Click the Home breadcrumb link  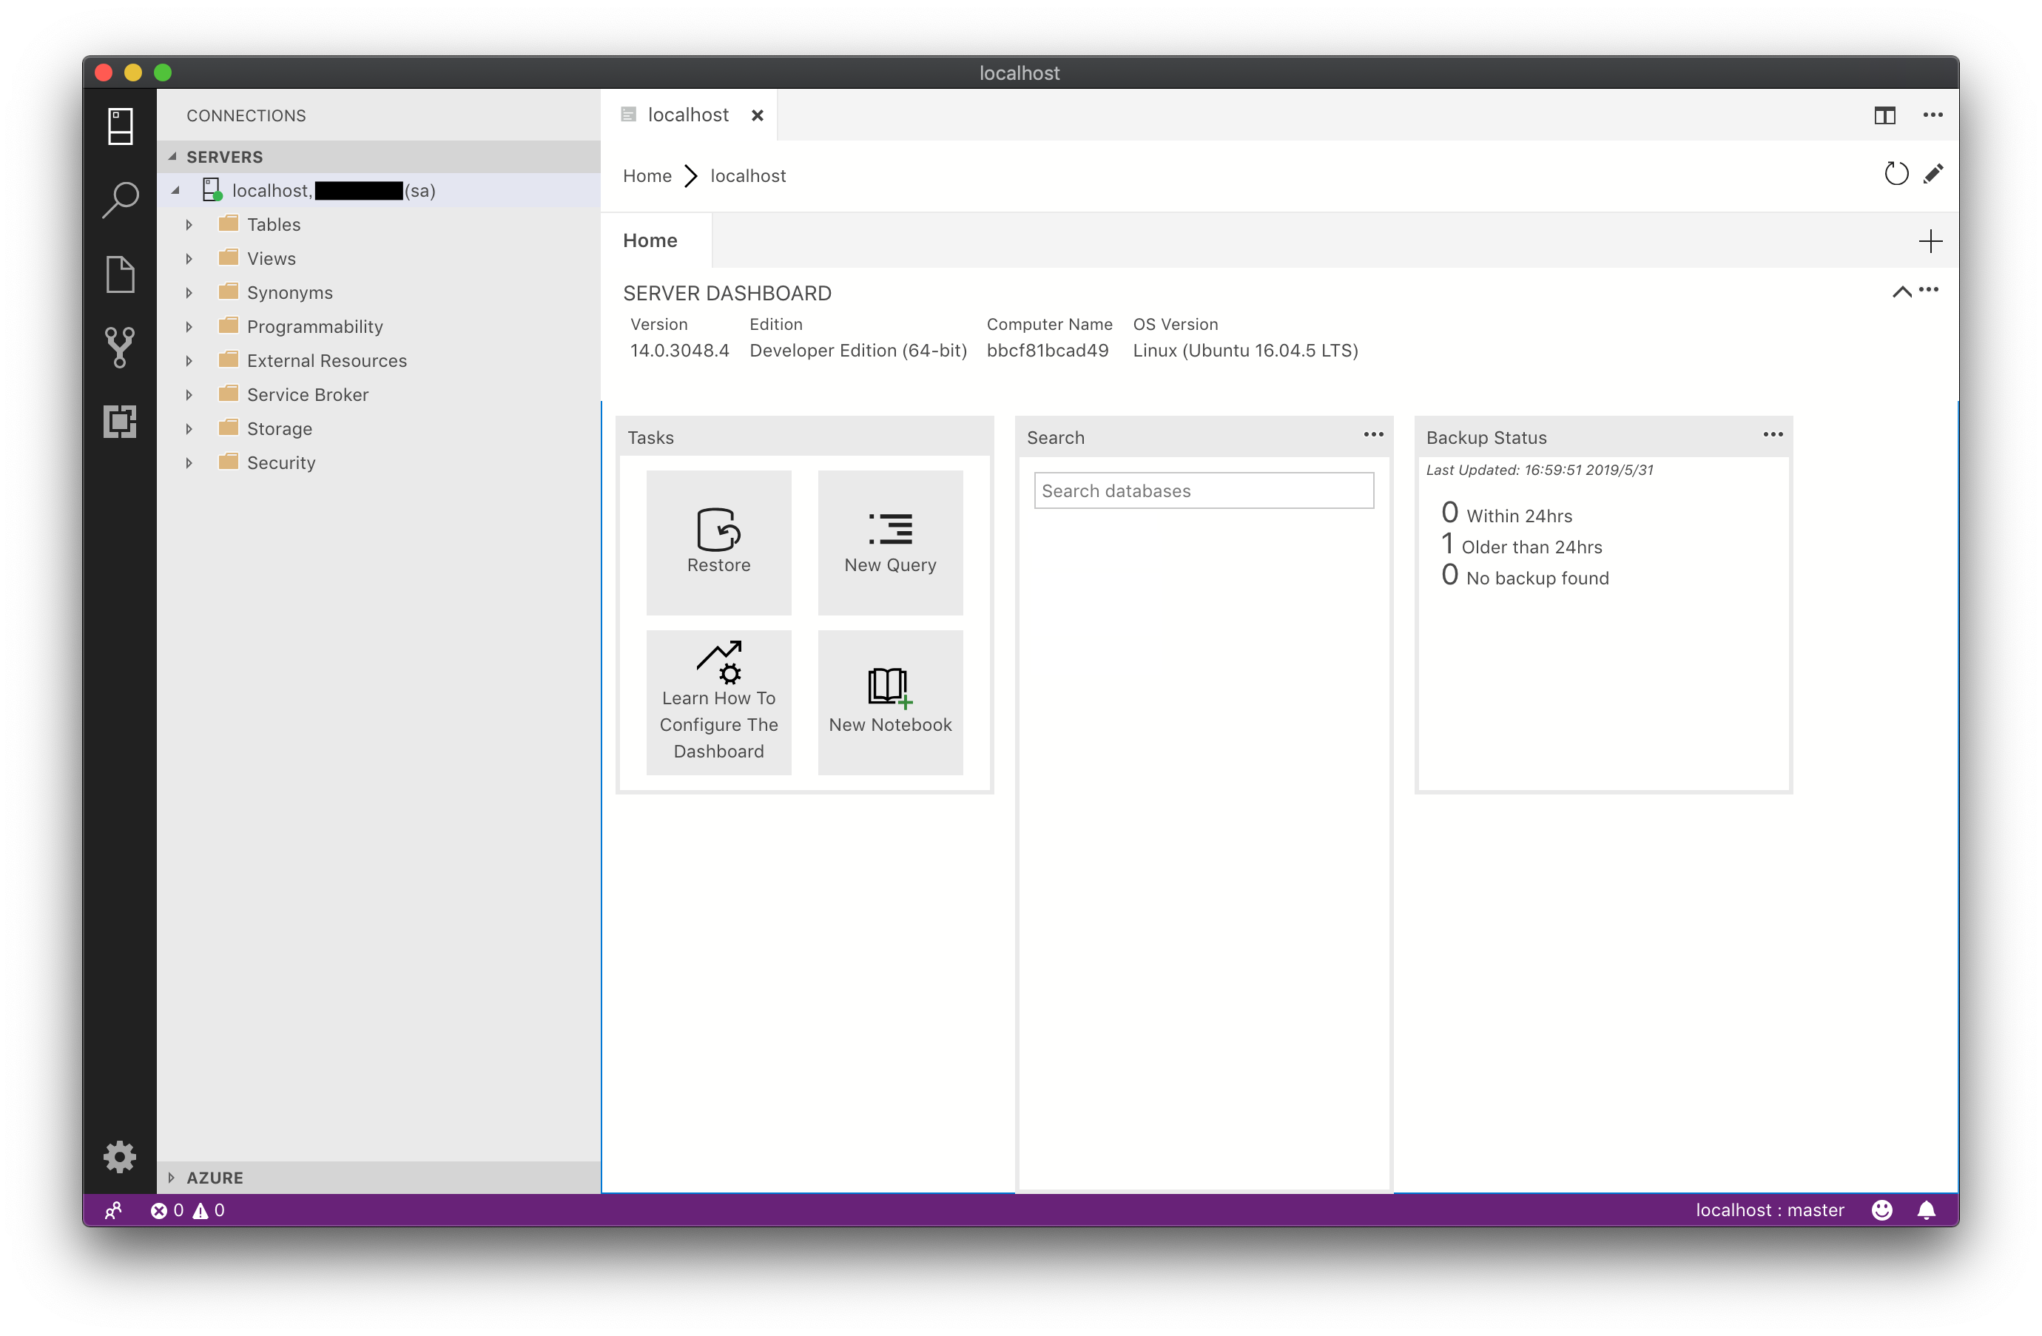tap(647, 176)
